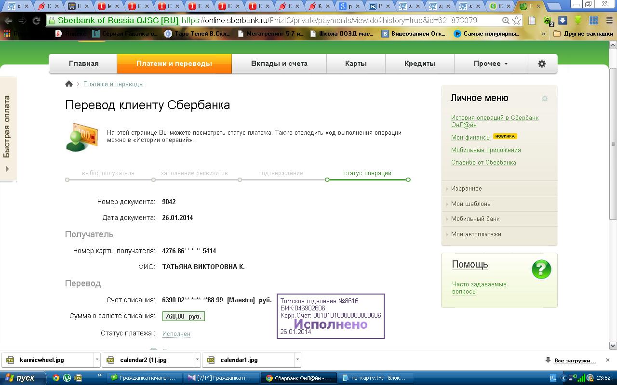
Task: Open the Мои финансы link
Action: click(471, 138)
